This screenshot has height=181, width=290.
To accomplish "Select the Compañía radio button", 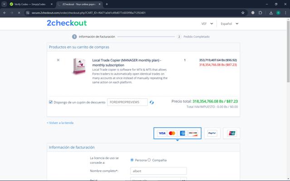I will click(149, 160).
